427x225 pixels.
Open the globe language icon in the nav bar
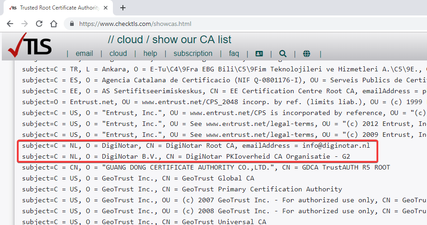coord(307,54)
